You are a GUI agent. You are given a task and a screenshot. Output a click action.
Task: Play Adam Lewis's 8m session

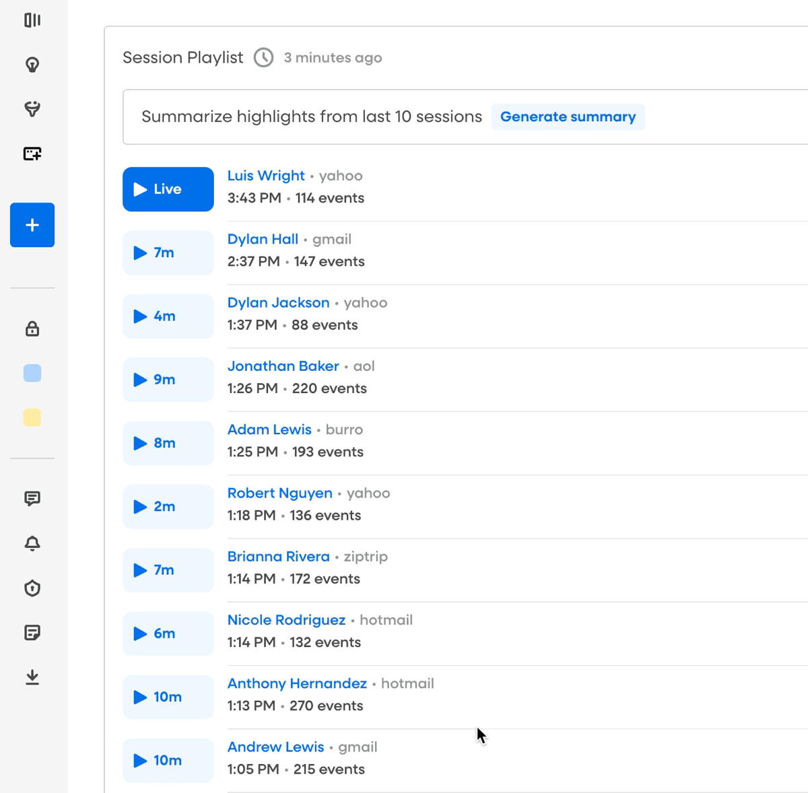coord(168,443)
